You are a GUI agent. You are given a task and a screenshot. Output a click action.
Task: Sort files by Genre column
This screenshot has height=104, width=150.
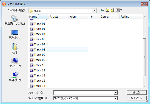[109, 17]
